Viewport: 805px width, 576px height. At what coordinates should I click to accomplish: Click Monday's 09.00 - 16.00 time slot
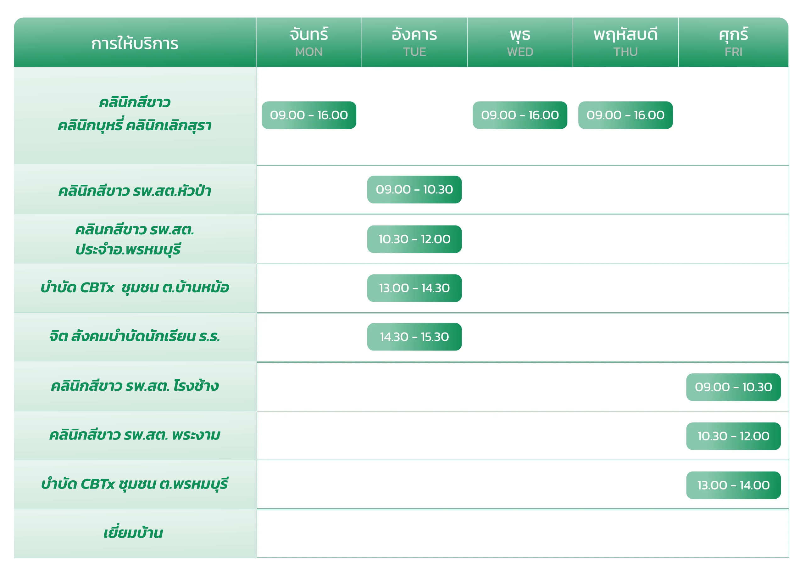(x=309, y=115)
